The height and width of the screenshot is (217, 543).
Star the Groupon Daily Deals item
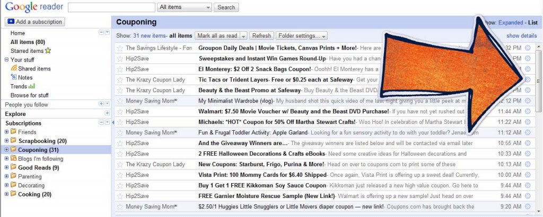pyautogui.click(x=120, y=48)
